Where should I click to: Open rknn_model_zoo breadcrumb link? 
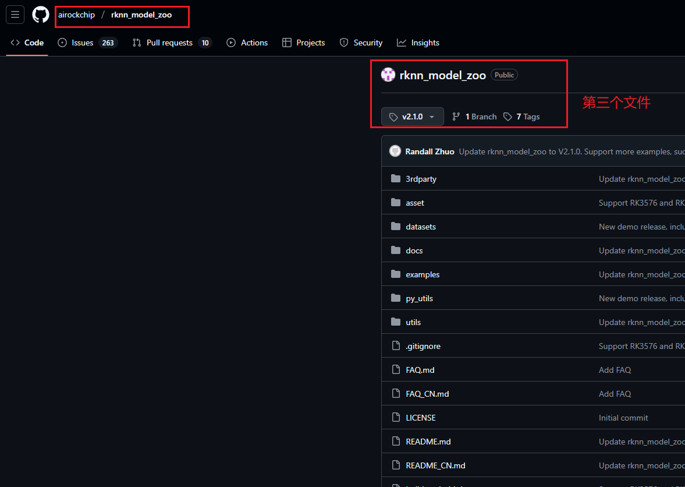click(141, 15)
